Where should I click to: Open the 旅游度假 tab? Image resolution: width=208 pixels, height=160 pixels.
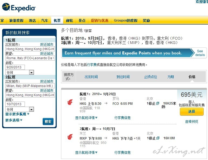pyautogui.click(x=16, y=20)
